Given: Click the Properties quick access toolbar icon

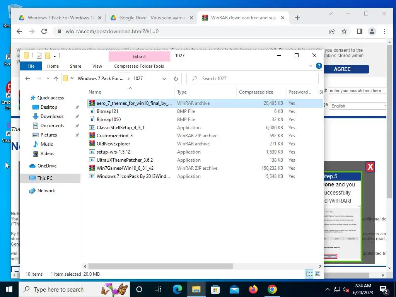Looking at the screenshot, I should pyautogui.click(x=39, y=55).
